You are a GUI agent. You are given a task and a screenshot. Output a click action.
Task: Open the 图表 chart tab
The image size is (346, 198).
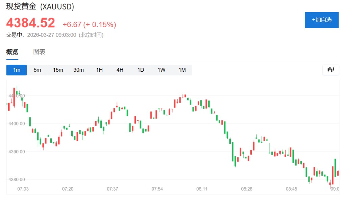pos(39,52)
